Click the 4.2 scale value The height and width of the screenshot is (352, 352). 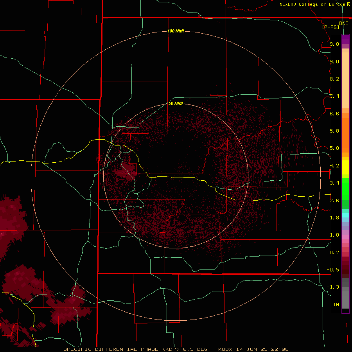(334, 166)
